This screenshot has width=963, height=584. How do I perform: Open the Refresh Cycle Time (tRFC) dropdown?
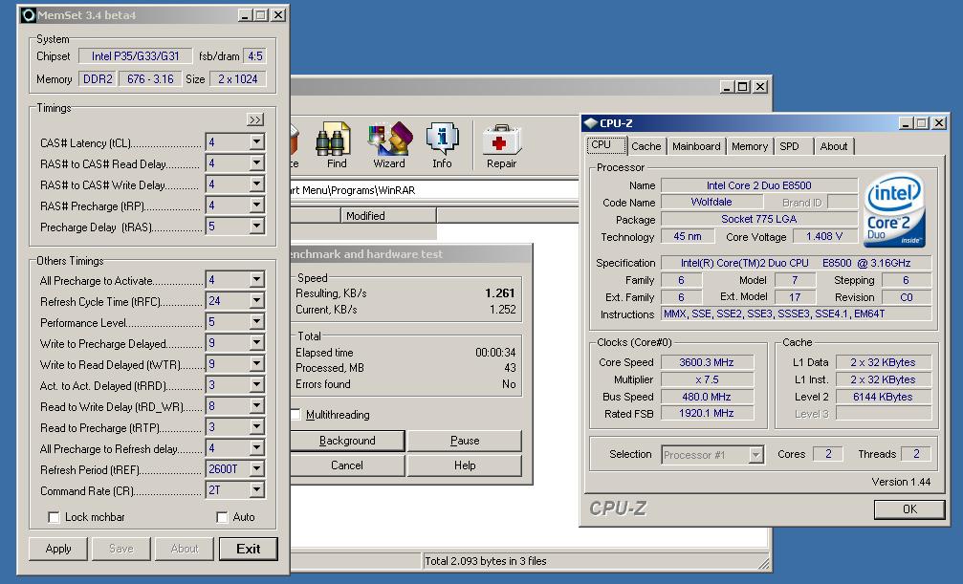(256, 301)
